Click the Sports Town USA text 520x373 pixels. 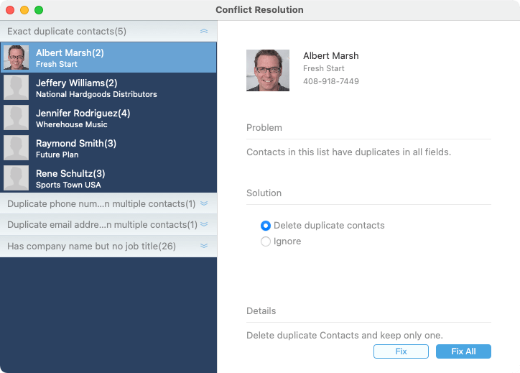(68, 185)
